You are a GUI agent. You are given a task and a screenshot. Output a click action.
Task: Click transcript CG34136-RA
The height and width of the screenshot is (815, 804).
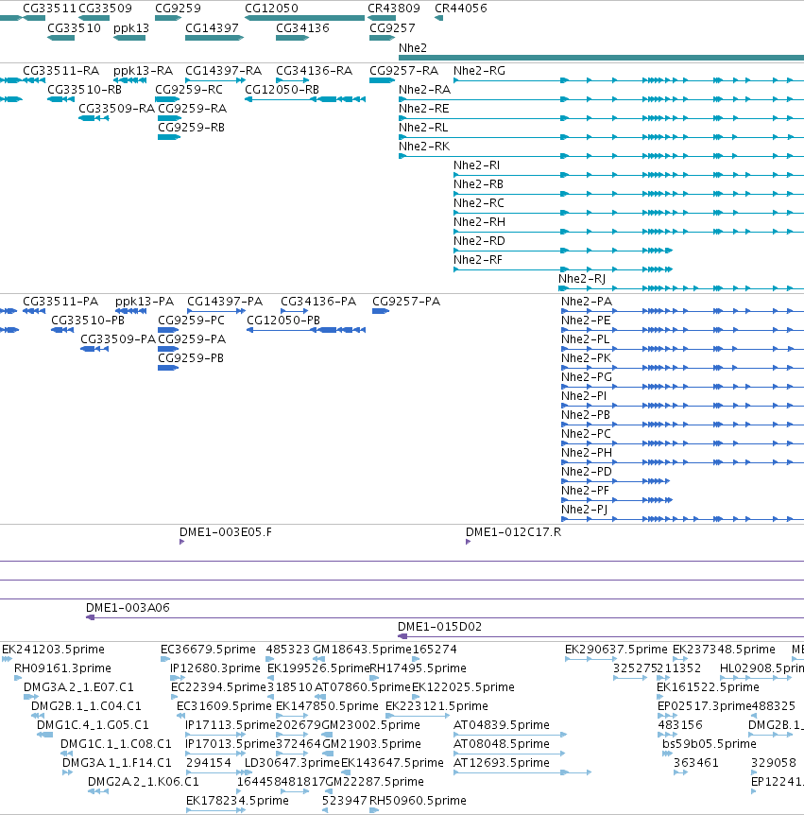click(315, 71)
